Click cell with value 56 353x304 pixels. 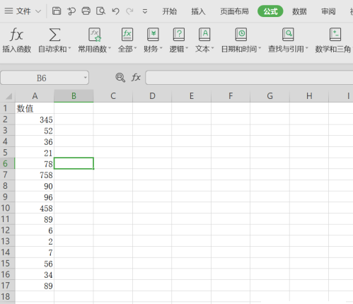click(35, 263)
